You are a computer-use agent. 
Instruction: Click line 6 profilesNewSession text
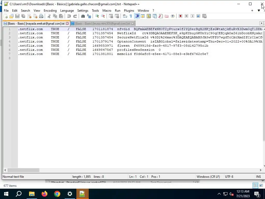(x=136, y=50)
